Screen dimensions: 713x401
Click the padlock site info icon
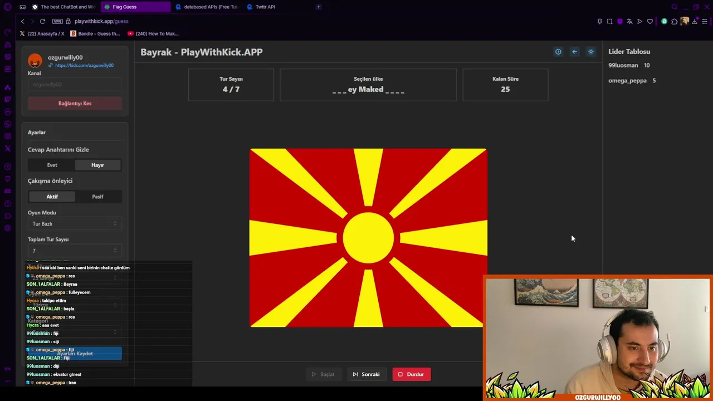coord(68,21)
